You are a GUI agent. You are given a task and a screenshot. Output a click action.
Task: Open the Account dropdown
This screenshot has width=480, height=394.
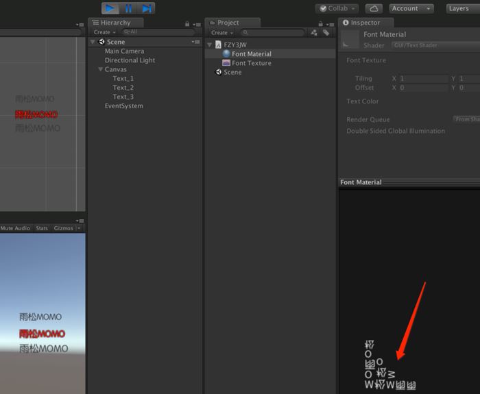point(411,8)
